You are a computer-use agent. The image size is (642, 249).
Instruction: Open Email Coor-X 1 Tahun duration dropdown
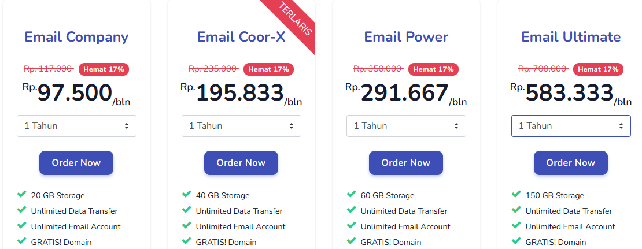(241, 126)
